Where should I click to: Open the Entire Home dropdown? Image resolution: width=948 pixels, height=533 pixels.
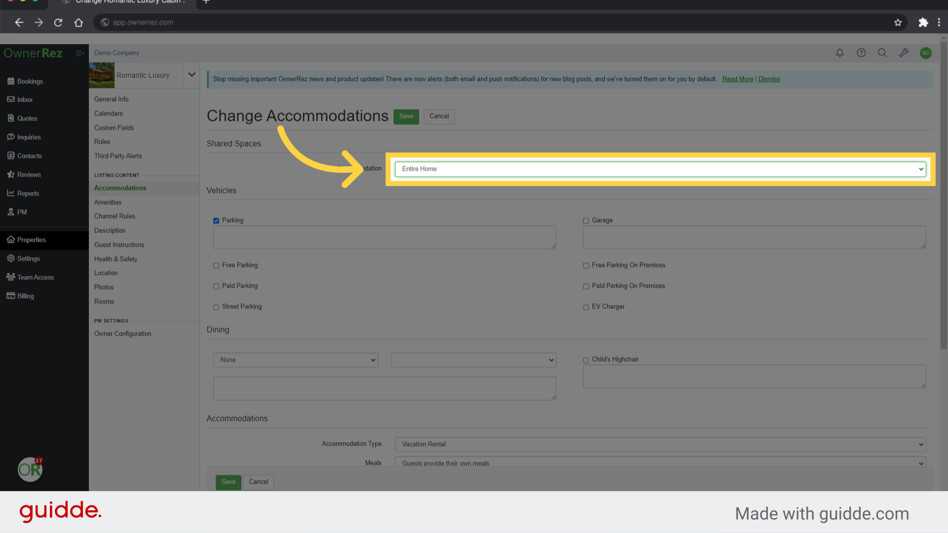(x=660, y=169)
